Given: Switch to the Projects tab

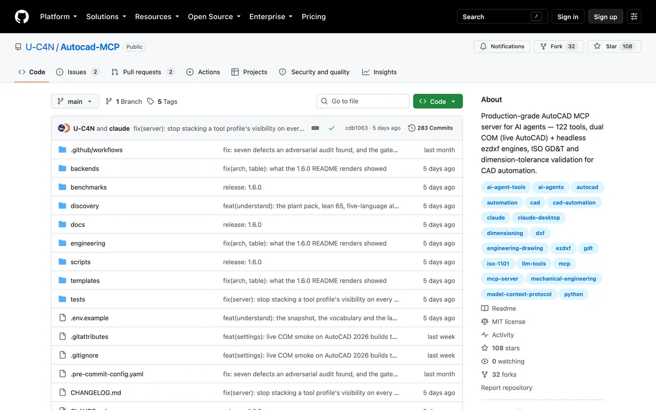Looking at the screenshot, I should [249, 72].
